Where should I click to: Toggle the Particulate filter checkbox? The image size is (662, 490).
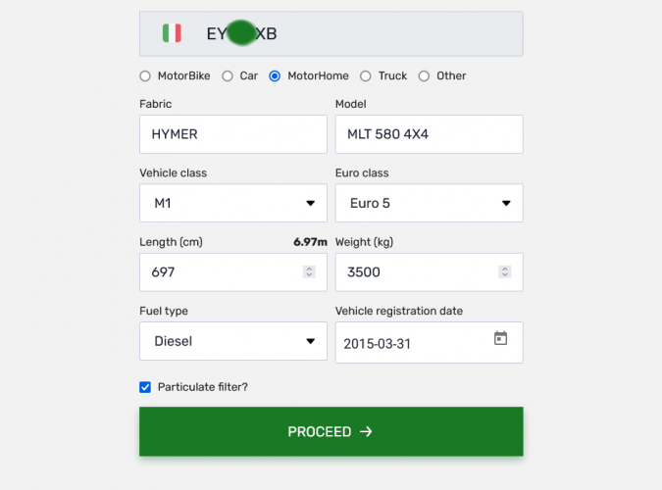(x=145, y=387)
